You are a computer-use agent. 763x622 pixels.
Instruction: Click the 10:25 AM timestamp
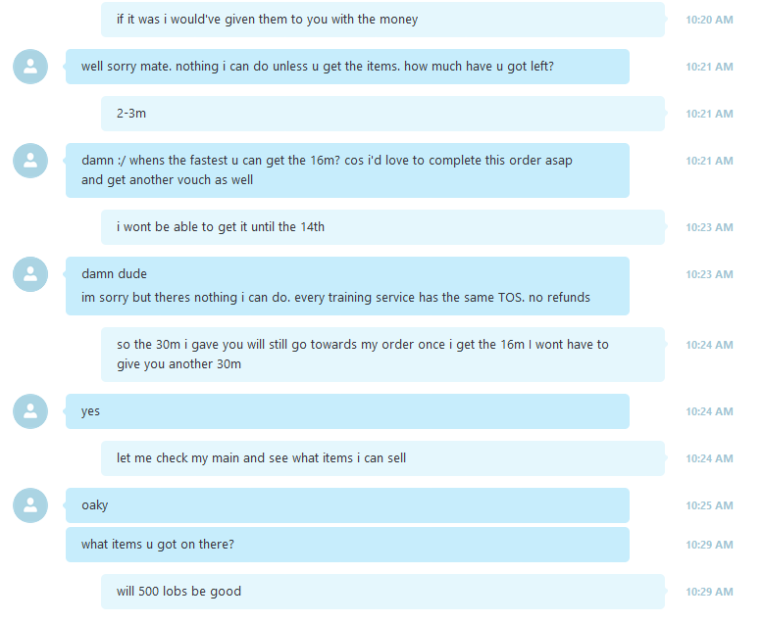[709, 505]
